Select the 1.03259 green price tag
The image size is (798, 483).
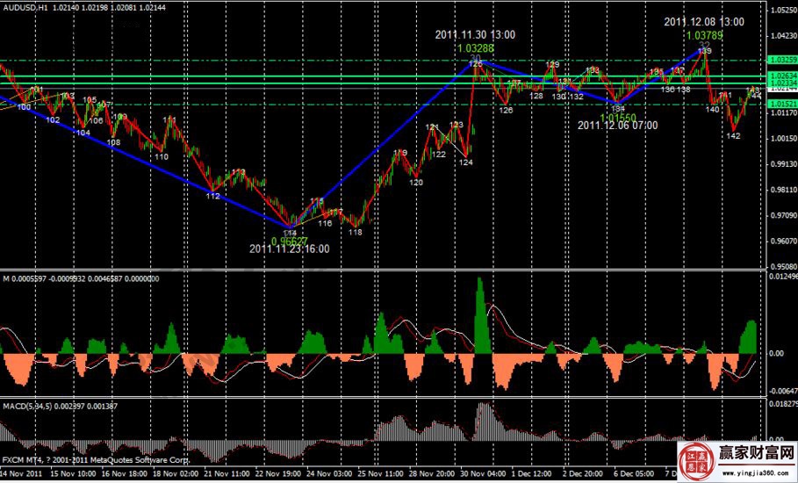(780, 60)
